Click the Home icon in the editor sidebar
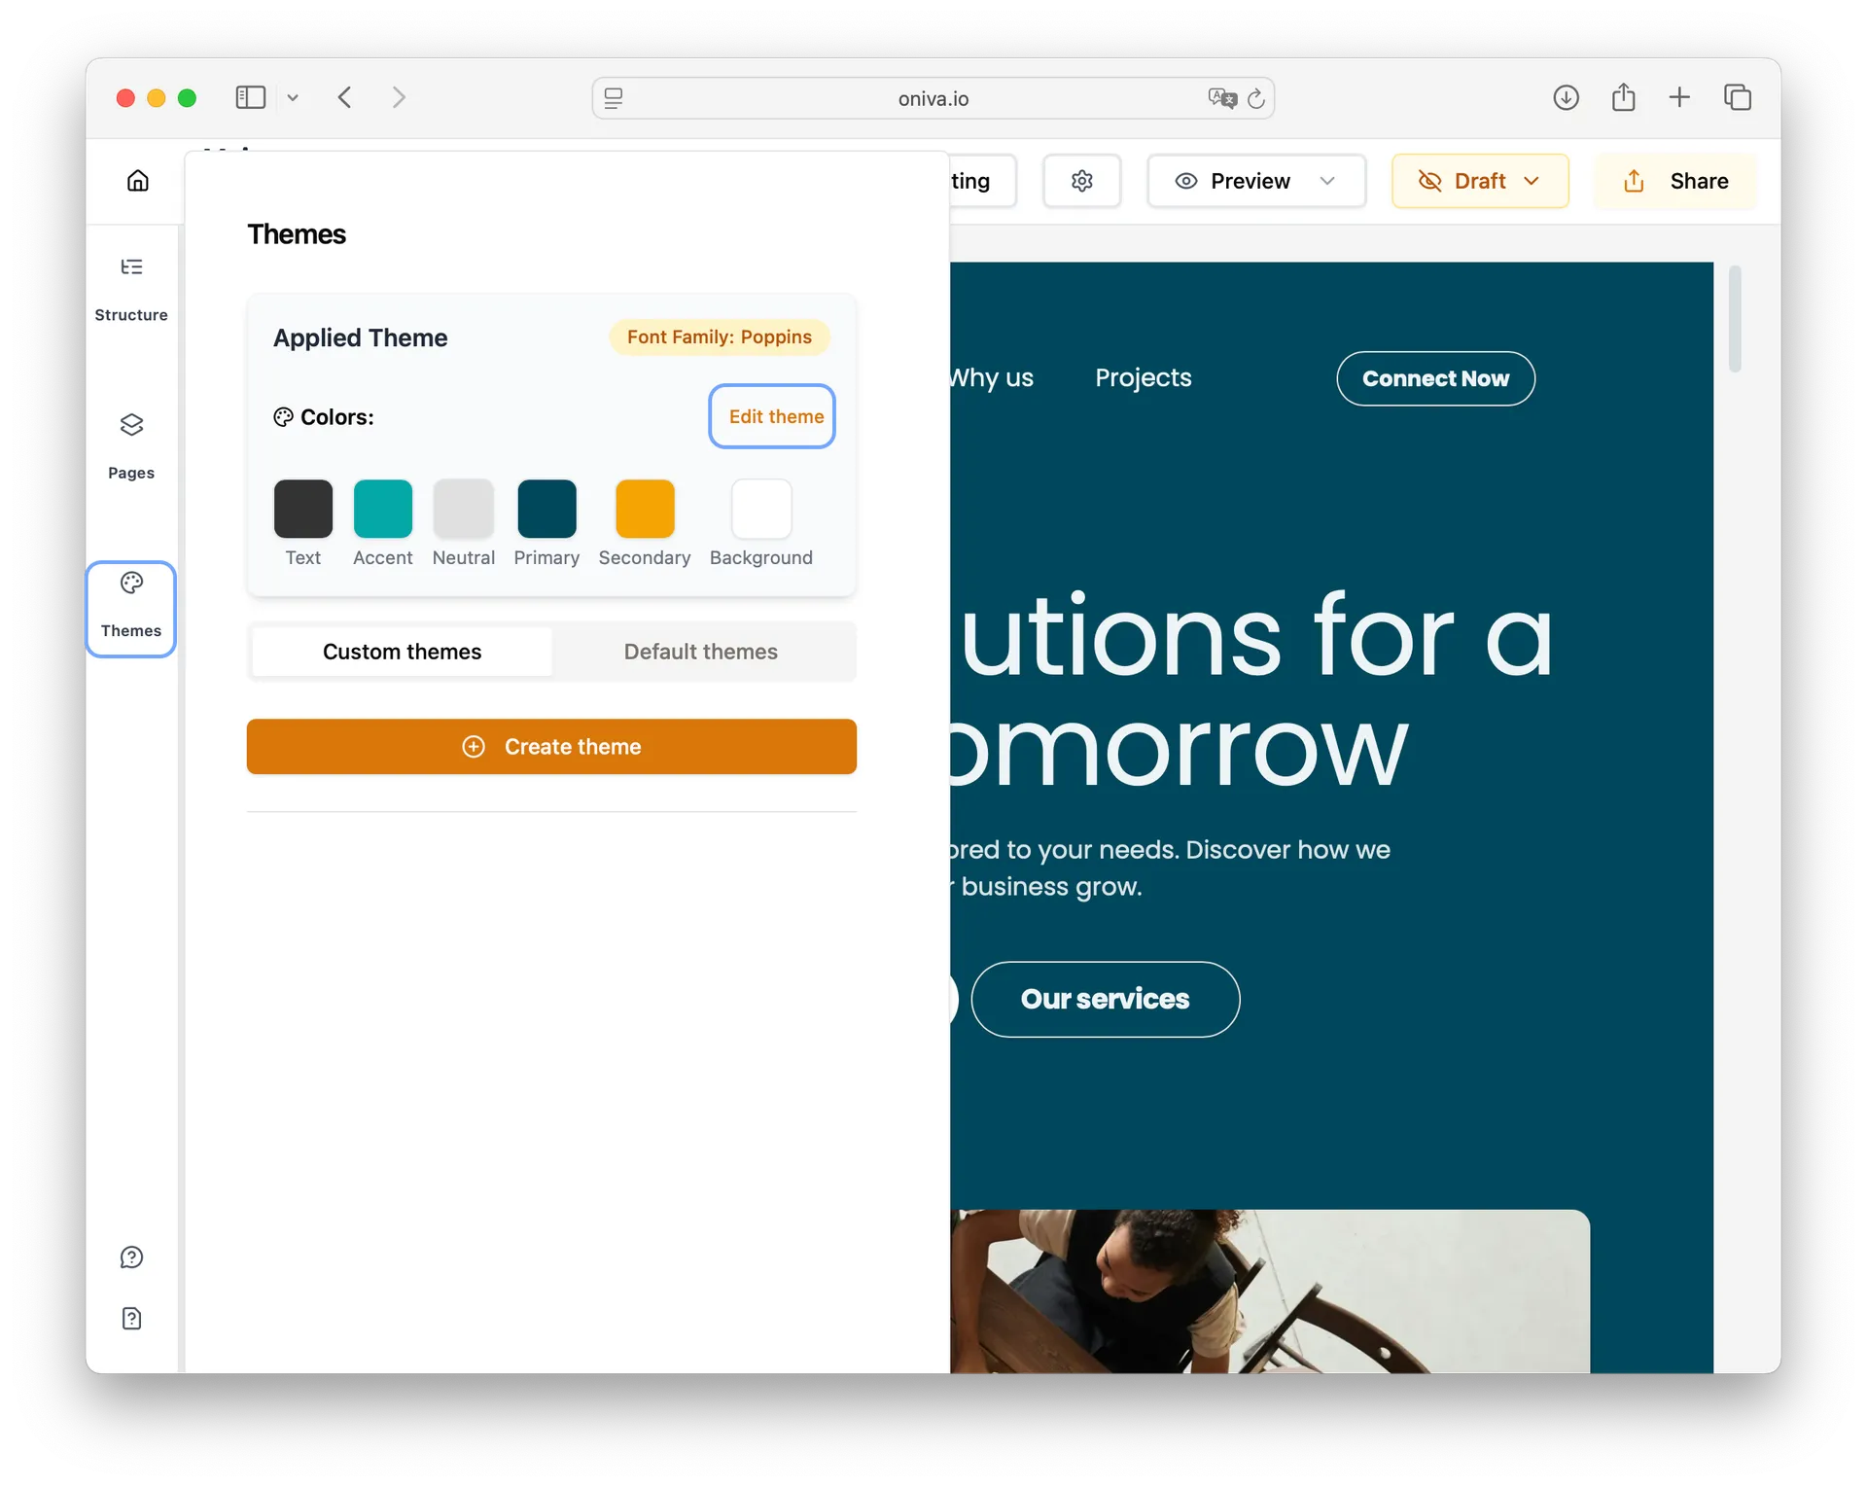 point(137,180)
